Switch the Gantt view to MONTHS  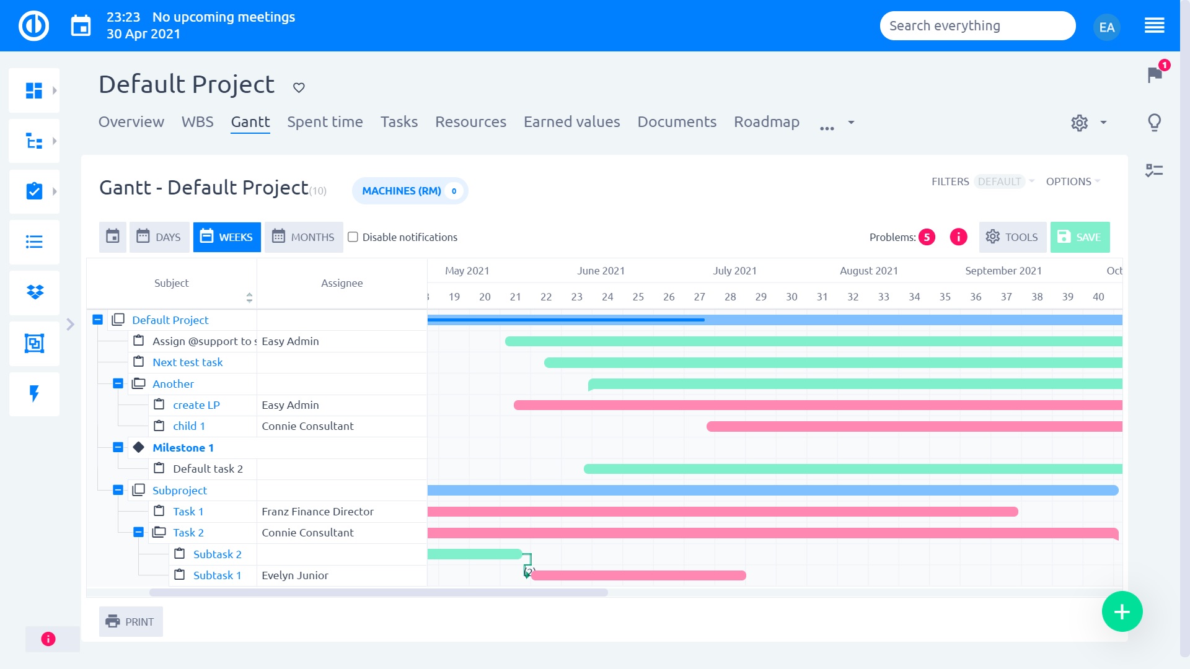[304, 237]
